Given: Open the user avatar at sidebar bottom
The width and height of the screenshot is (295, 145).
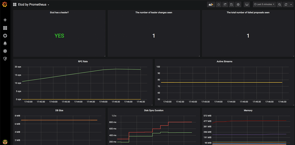Looking at the screenshot, I should 5,142.
